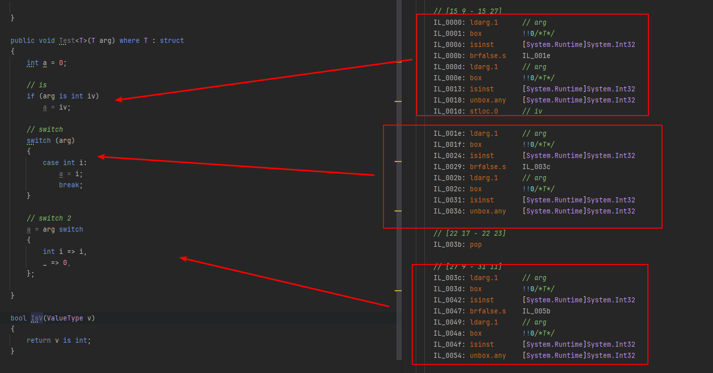This screenshot has width=713, height=373.
Task: Click the Test<T> method name in the declaration
Action: tap(67, 40)
